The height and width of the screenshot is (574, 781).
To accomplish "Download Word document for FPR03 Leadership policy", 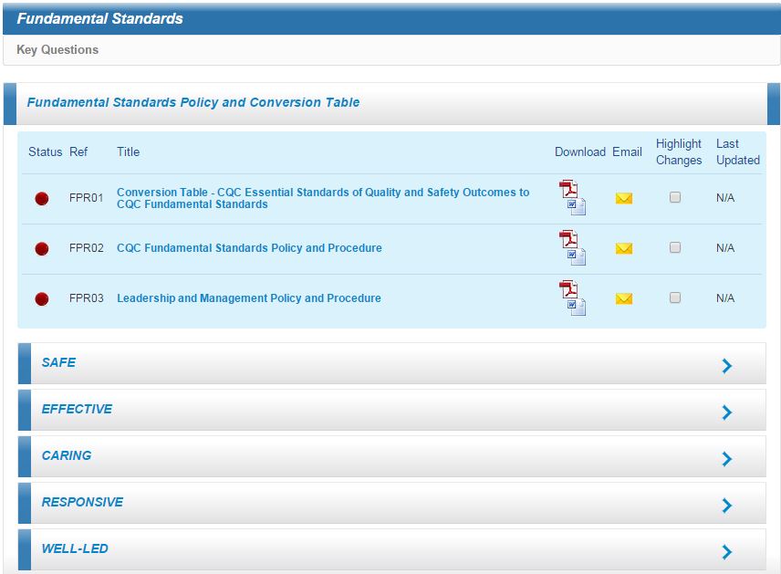I will [577, 307].
